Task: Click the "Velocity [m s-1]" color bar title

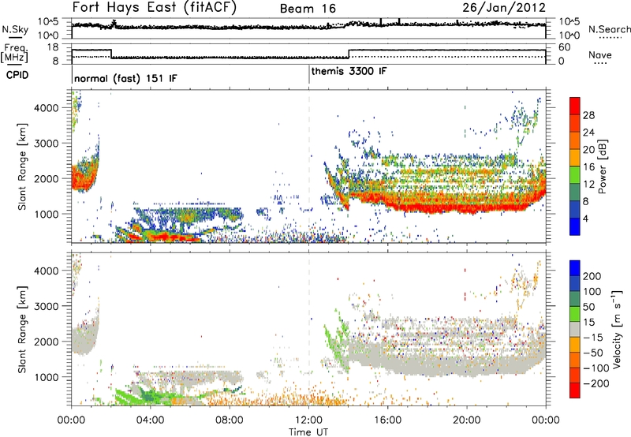Action: coord(618,329)
